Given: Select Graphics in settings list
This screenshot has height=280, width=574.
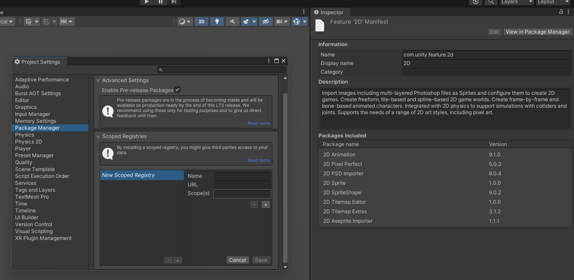Looking at the screenshot, I should coord(26,107).
